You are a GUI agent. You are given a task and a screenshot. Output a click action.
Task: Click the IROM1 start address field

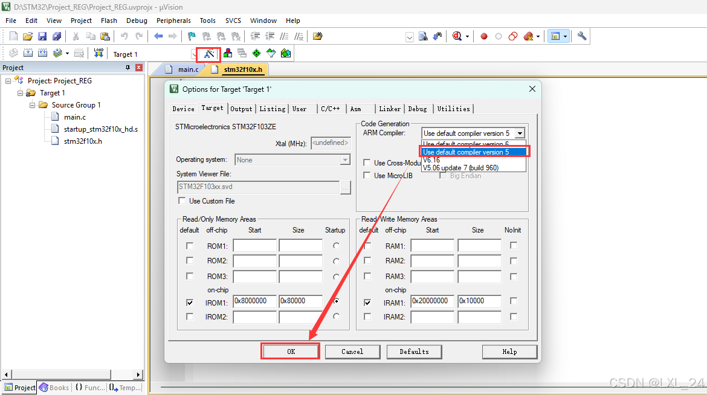point(255,301)
